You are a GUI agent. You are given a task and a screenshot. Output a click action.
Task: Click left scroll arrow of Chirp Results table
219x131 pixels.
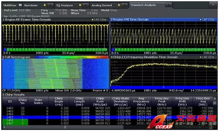[x=4, y=127]
